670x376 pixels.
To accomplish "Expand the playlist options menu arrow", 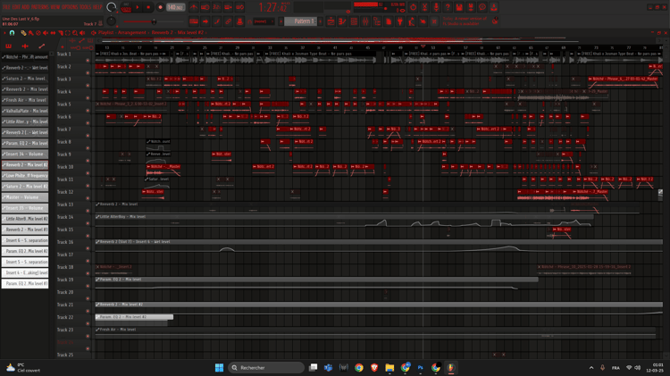I will pos(4,33).
